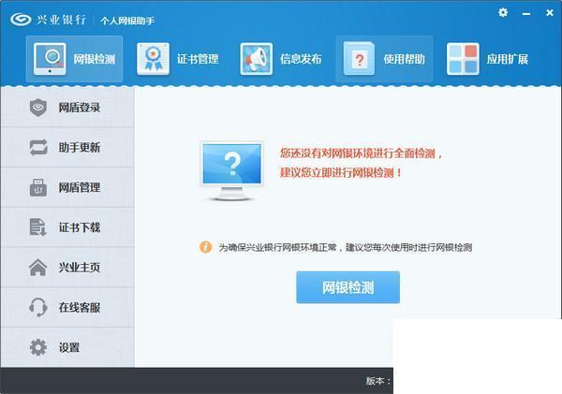Select 设置 text in the sidebar
Screen dimensions: 562x394
click(x=69, y=347)
